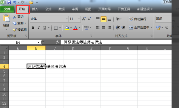
Task: Toggle bold formatting
Action: 33,28
